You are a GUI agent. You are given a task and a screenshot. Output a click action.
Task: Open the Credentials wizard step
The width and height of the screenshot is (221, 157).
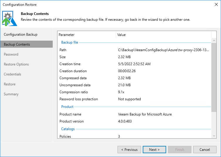pyautogui.click(x=13, y=74)
